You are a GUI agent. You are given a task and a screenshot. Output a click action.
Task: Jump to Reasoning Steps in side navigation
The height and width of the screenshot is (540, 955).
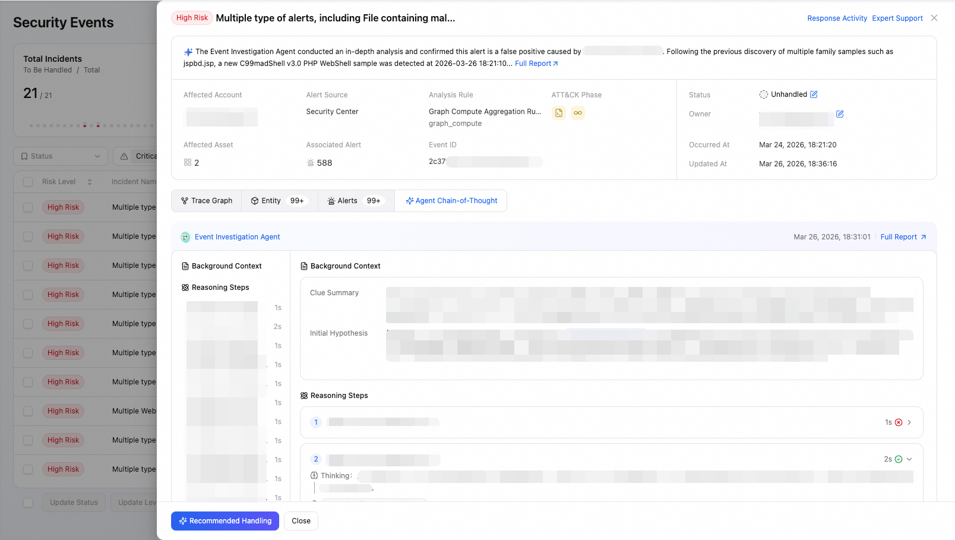(216, 288)
